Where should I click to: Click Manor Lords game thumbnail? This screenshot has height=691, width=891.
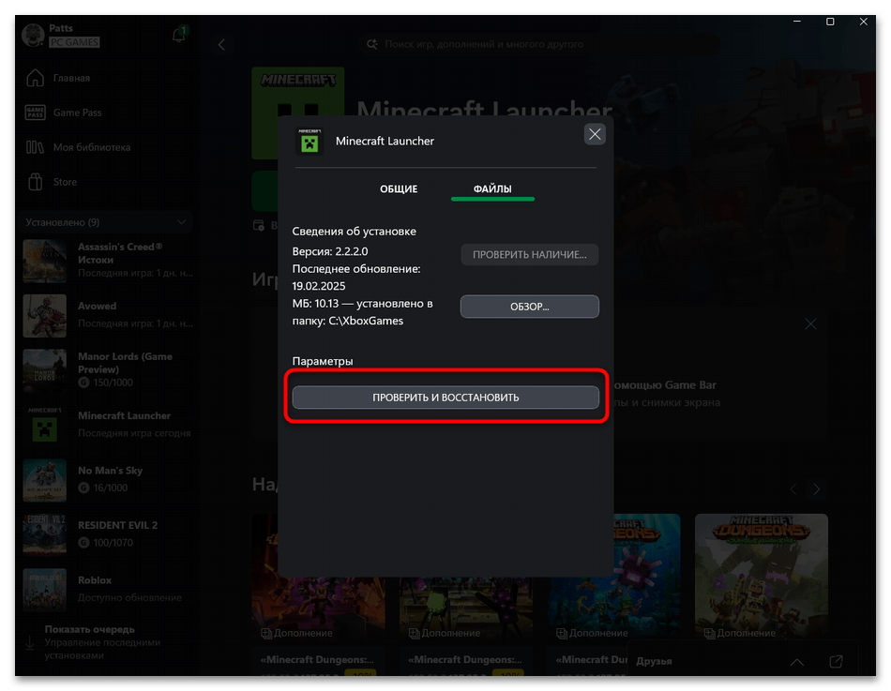click(45, 370)
